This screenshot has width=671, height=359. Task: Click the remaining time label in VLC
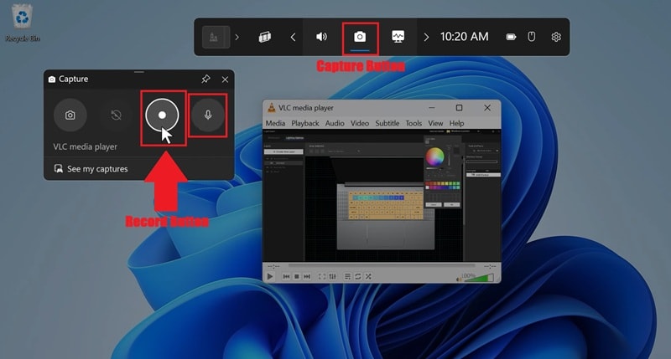[x=490, y=266]
